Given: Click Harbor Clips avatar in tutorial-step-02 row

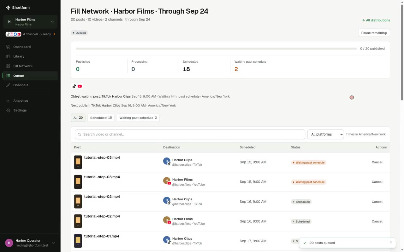Looking at the screenshot, I should 167,201.
